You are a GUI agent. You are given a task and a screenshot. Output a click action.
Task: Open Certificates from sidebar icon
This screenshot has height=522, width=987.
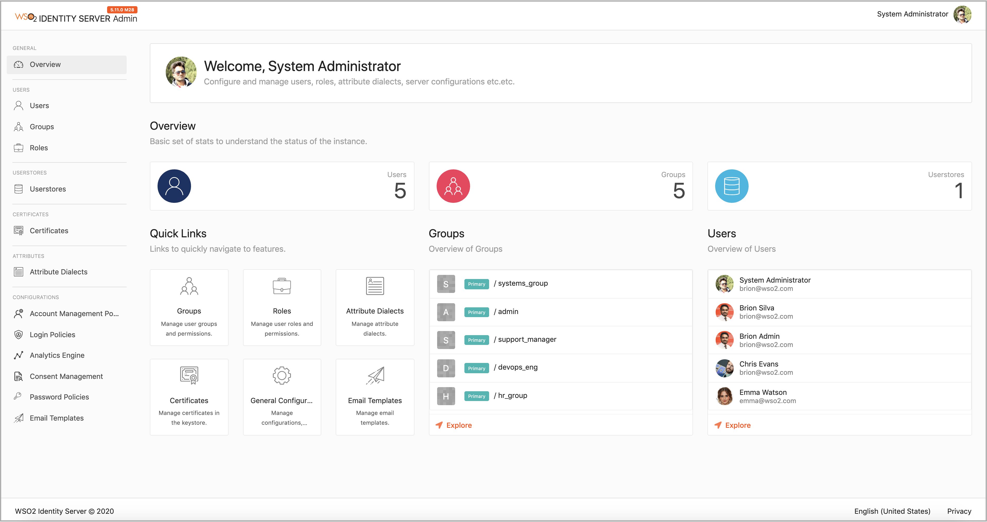18,231
